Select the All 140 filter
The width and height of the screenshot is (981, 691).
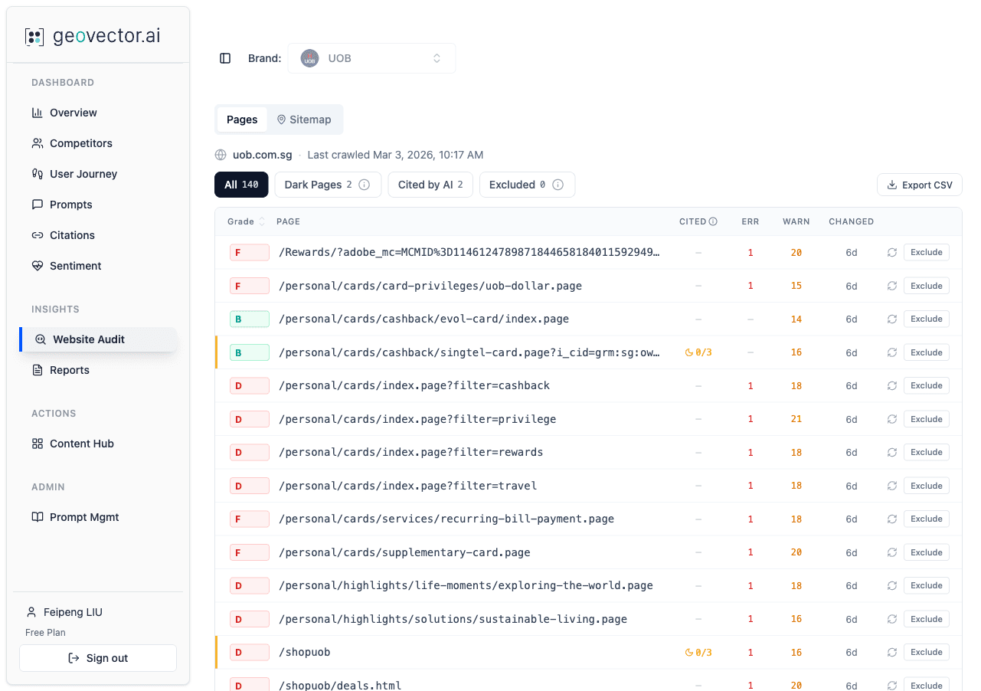click(241, 185)
